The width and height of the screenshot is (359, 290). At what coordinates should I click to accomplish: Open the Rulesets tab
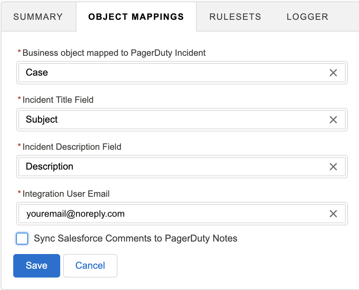click(x=235, y=17)
